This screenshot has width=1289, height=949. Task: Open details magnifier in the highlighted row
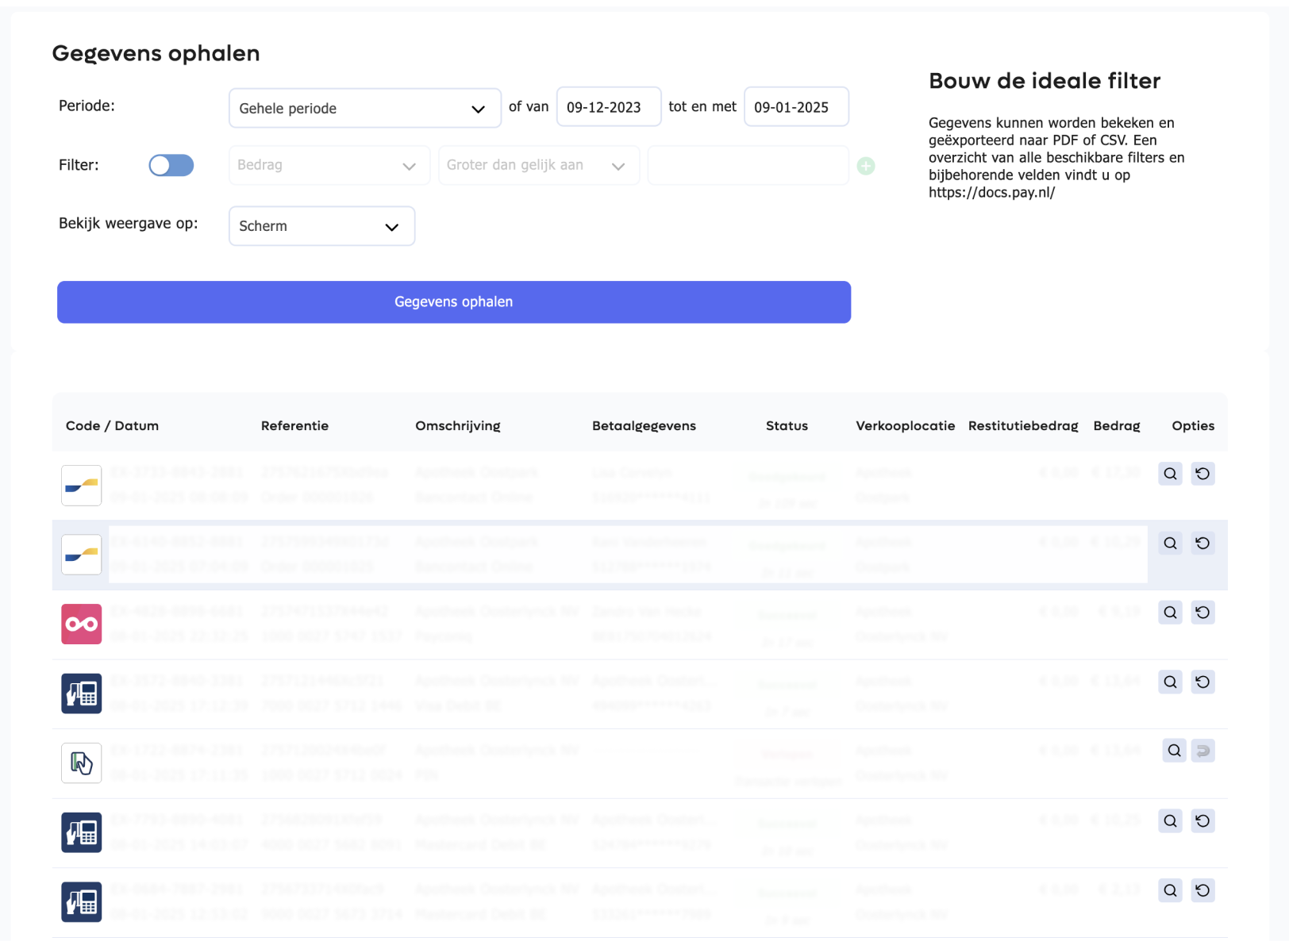(1170, 543)
